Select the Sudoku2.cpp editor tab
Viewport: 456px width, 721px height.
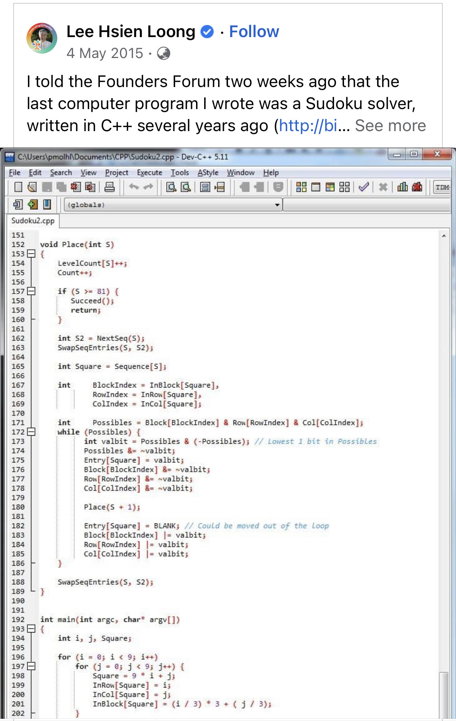(33, 221)
